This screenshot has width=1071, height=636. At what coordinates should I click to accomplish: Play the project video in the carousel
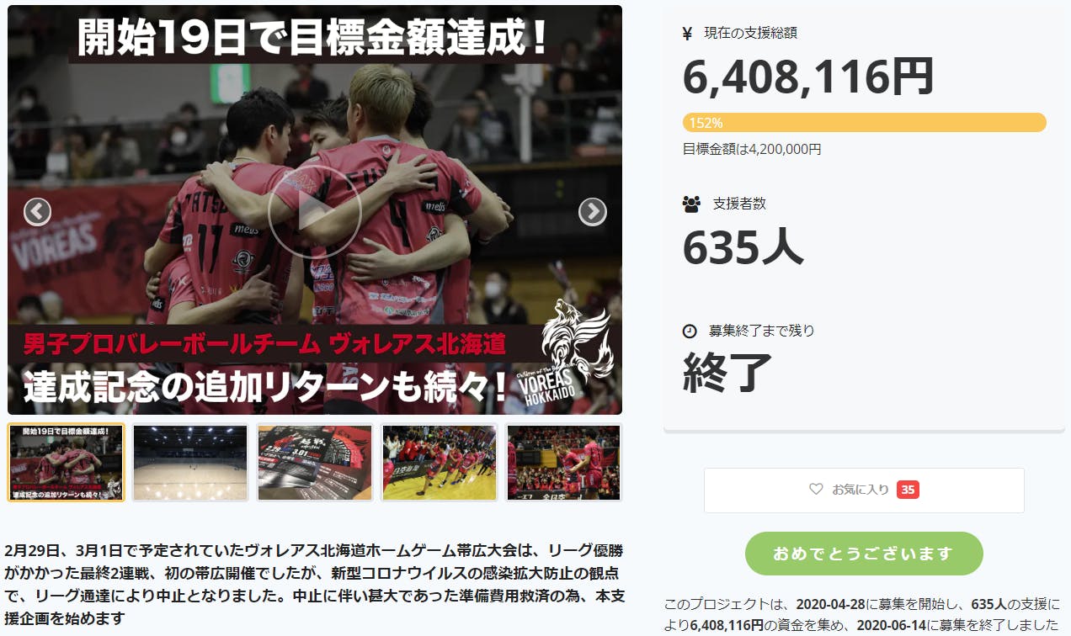pos(315,210)
